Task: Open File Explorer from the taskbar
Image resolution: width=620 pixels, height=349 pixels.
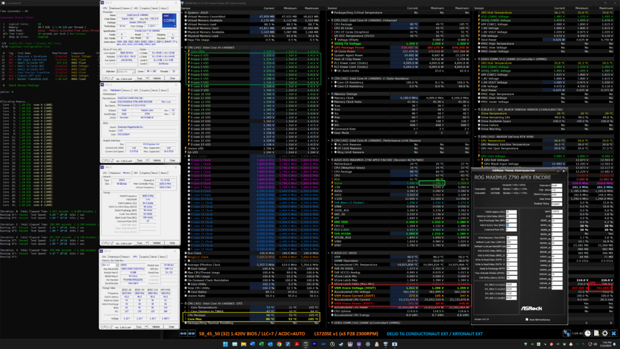Action: point(243,344)
